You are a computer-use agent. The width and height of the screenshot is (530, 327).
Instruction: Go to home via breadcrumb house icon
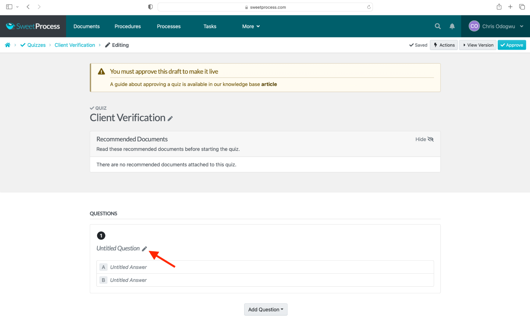[8, 45]
